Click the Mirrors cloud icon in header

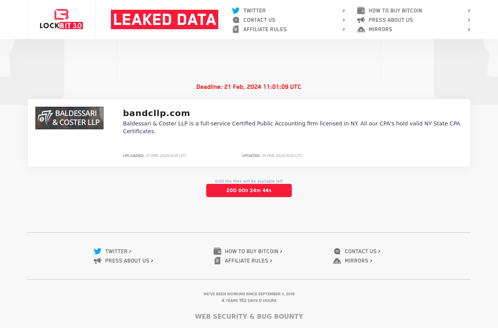point(361,29)
